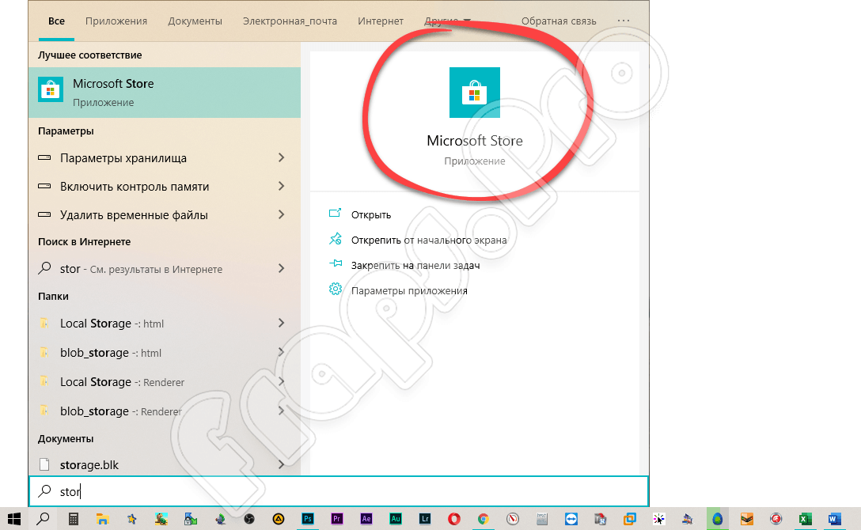Screen dimensions: 861x530
Task: Expand the storage.blk document result
Action: tap(281, 465)
